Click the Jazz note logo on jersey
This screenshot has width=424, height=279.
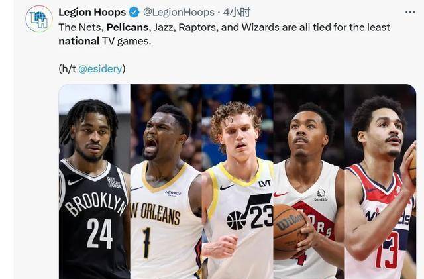tap(249, 211)
